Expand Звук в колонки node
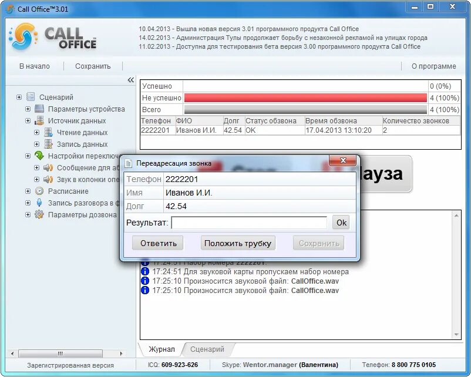 [x=36, y=179]
